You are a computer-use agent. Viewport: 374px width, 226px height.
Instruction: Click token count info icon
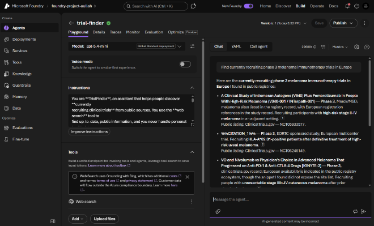click(315, 47)
